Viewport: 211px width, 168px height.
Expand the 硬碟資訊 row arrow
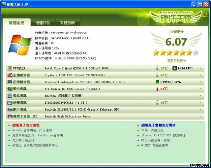[x=200, y=103]
